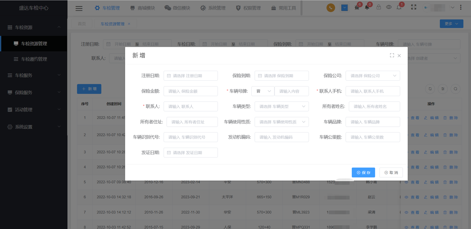Image resolution: width=471 pixels, height=229 pixels.
Task: Open the 车检邀约管理 sidebar item
Action: pos(34,59)
